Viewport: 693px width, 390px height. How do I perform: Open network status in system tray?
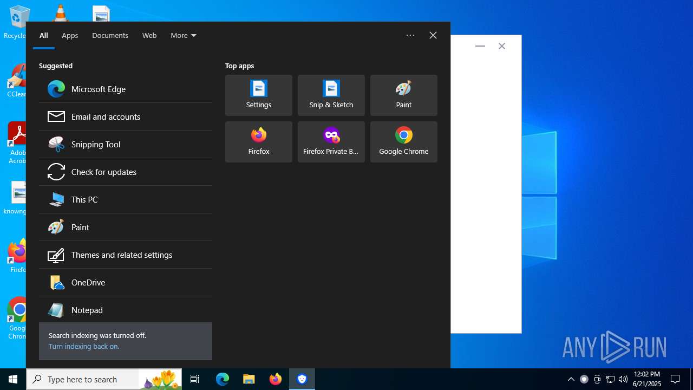[610, 379]
